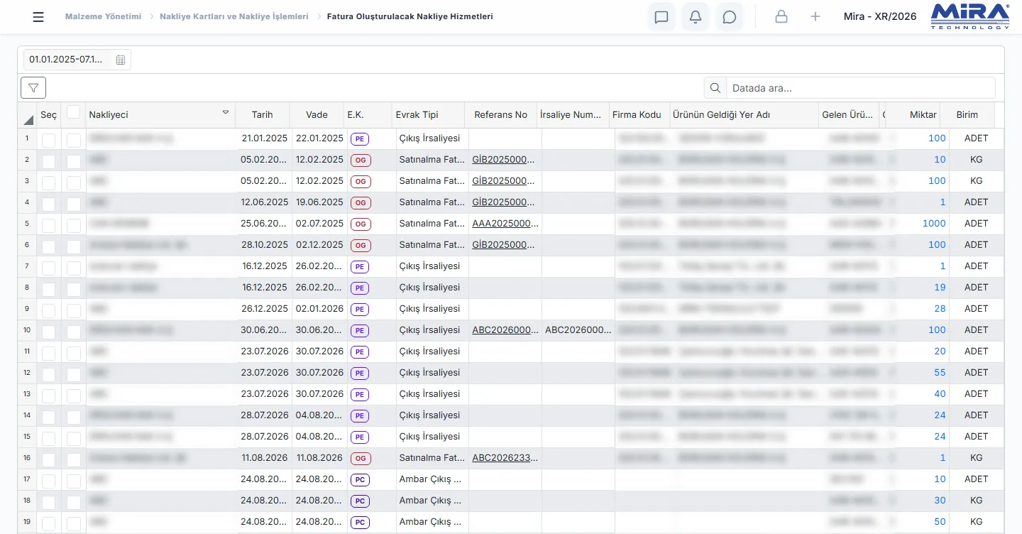Image resolution: width=1022 pixels, height=534 pixels.
Task: Click the PE badge in row 1
Action: pyautogui.click(x=360, y=139)
